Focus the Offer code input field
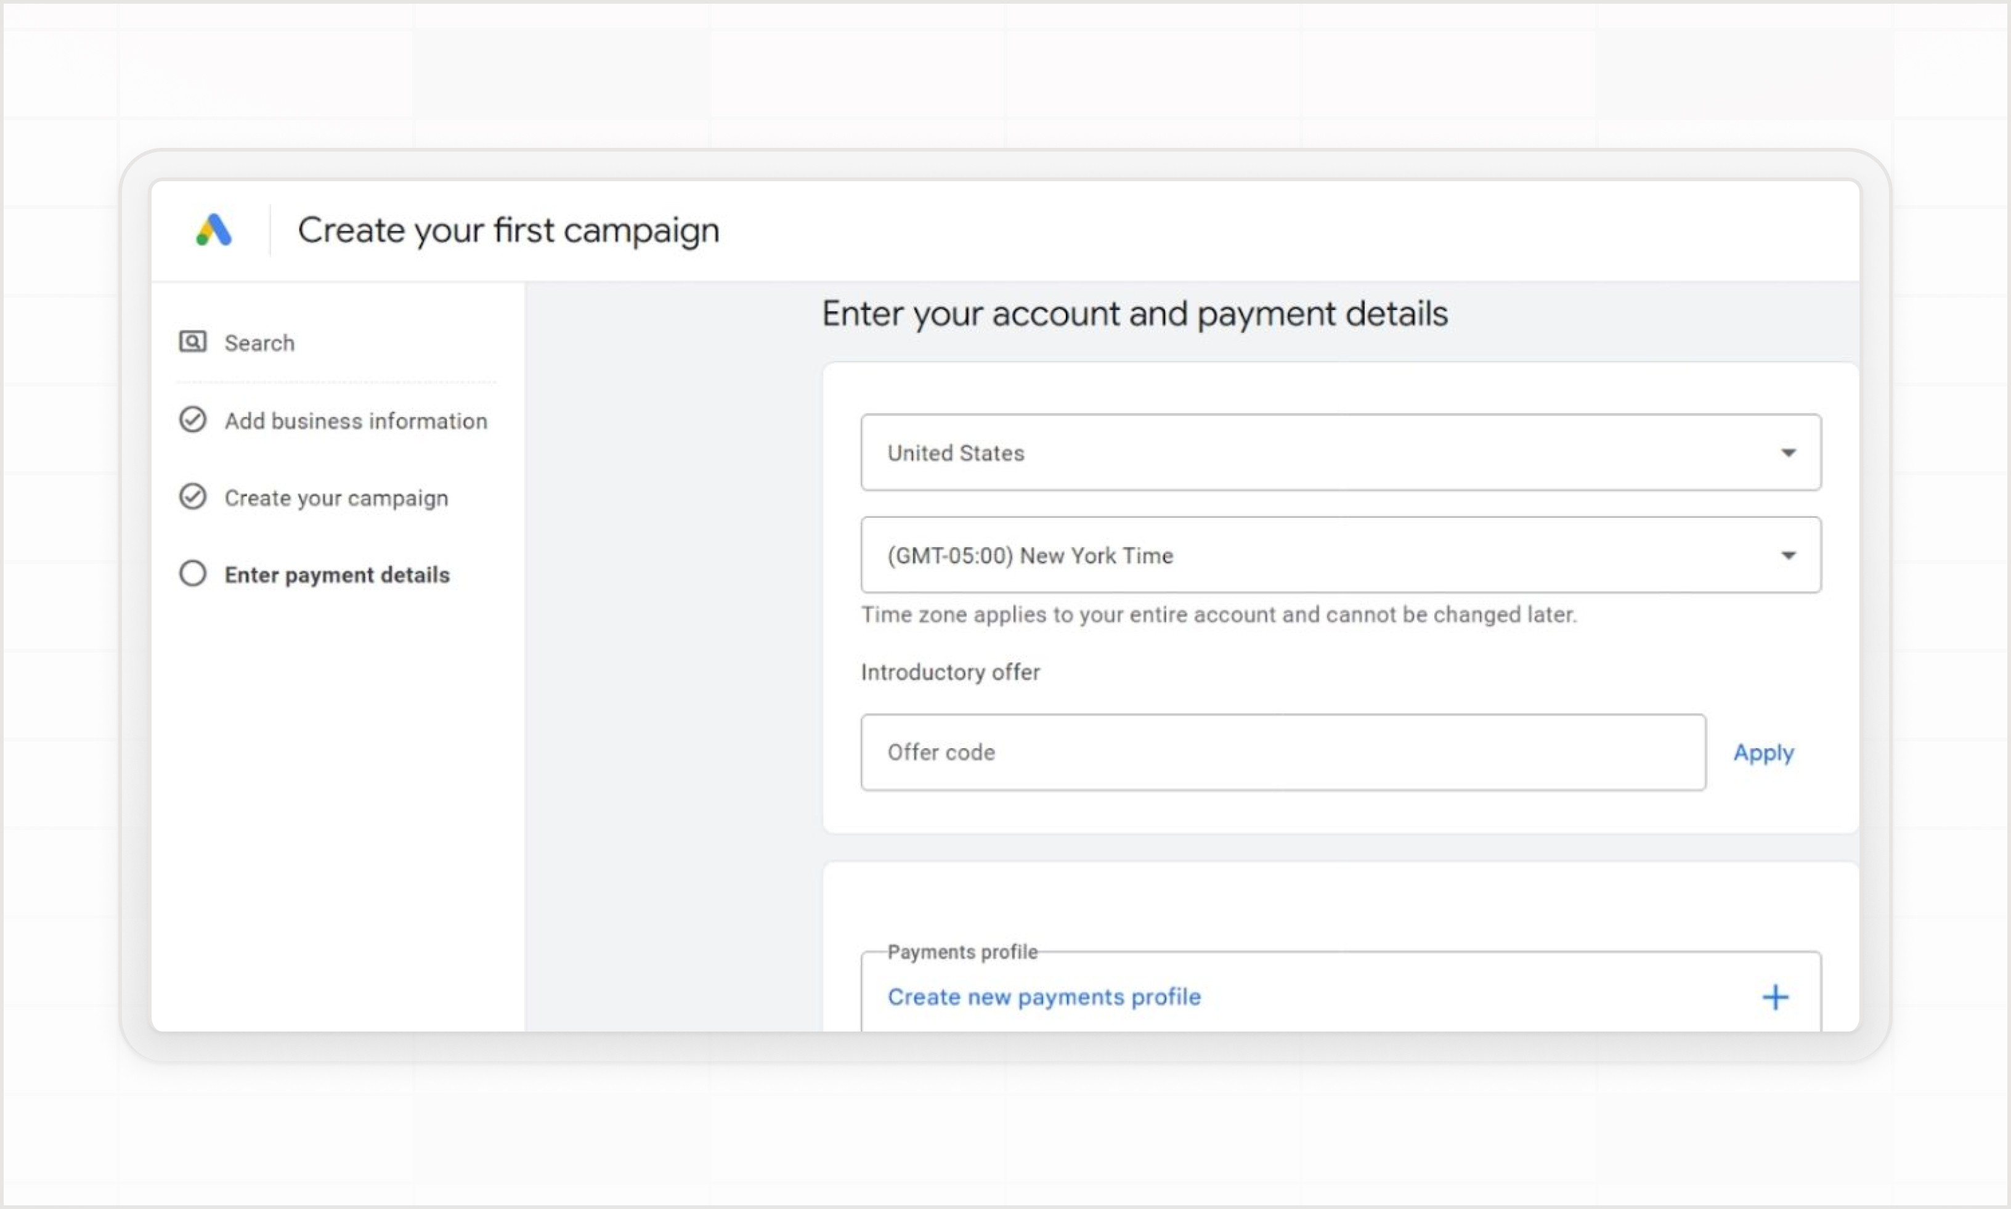The image size is (2011, 1209). (1283, 752)
